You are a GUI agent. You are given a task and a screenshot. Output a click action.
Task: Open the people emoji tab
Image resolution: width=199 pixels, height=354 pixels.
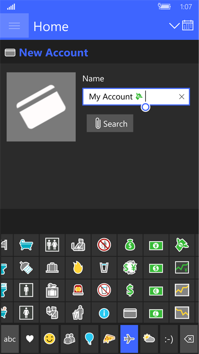(x=69, y=339)
